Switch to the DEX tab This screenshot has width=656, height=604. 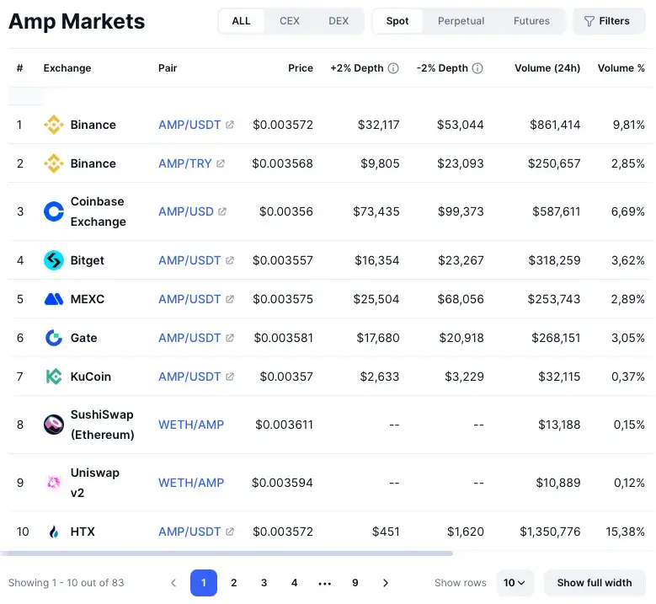(339, 21)
